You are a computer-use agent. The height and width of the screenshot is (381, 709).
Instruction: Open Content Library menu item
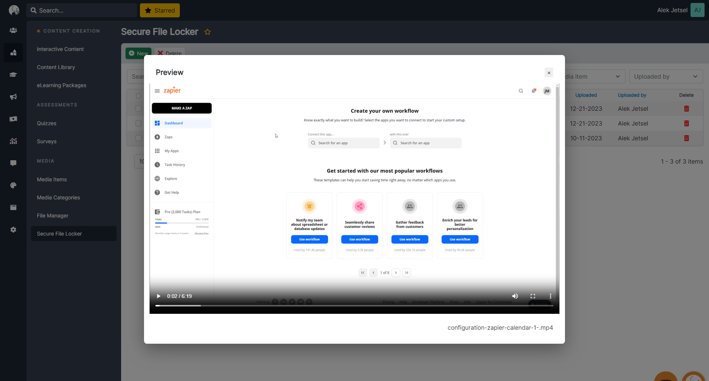pyautogui.click(x=56, y=67)
